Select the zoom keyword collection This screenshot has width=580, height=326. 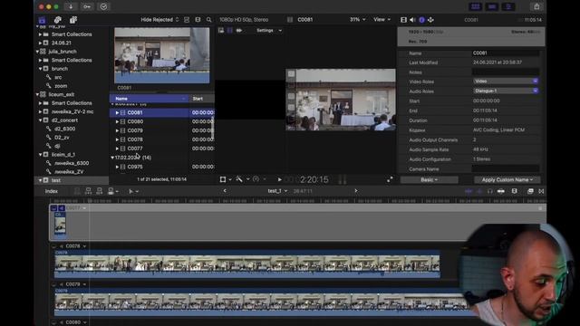click(x=61, y=86)
